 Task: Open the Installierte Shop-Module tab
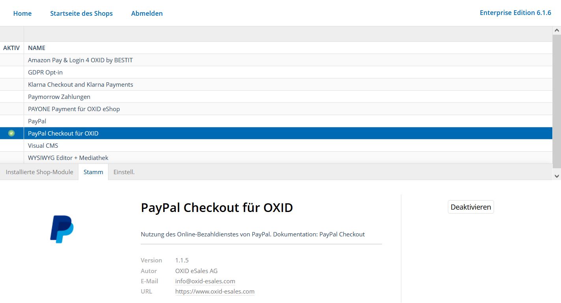pyautogui.click(x=39, y=172)
